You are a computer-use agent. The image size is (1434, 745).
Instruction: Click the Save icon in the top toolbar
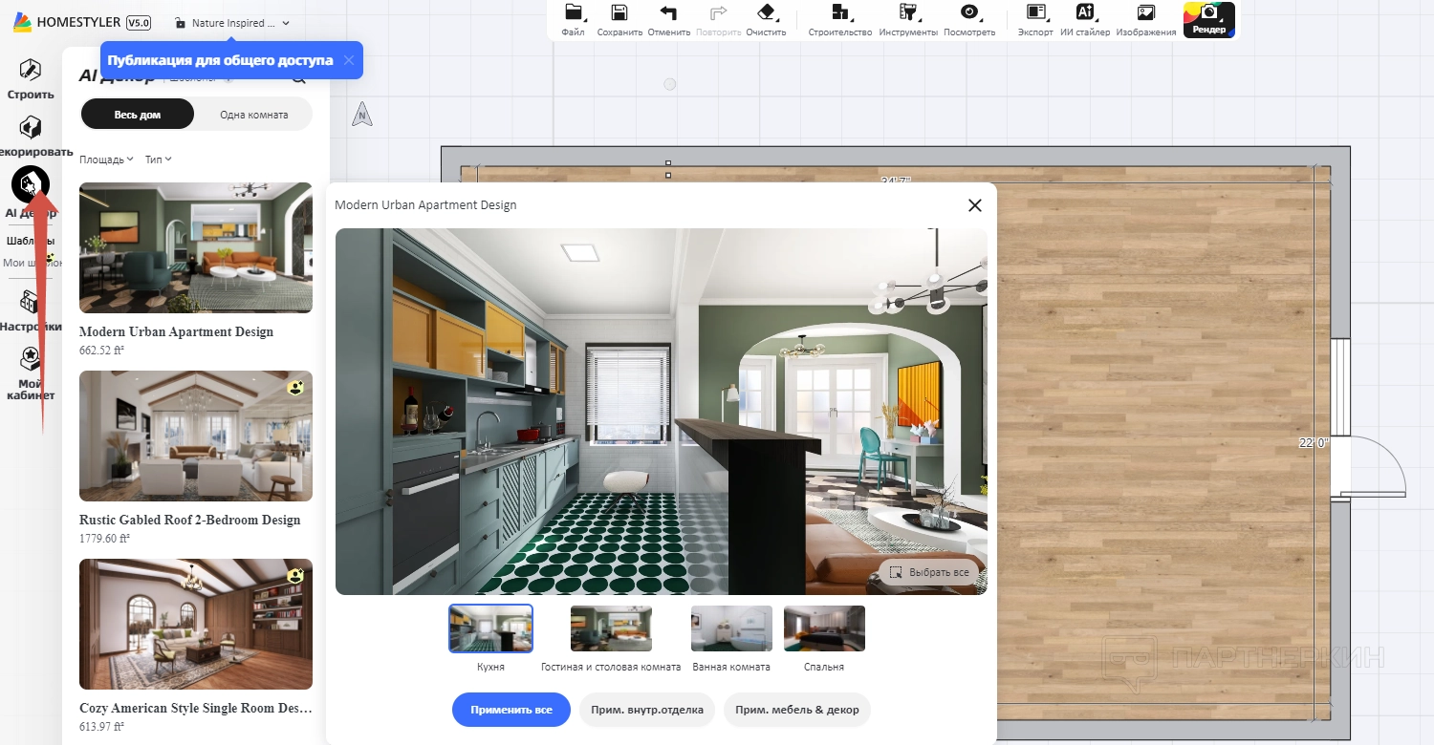(619, 13)
